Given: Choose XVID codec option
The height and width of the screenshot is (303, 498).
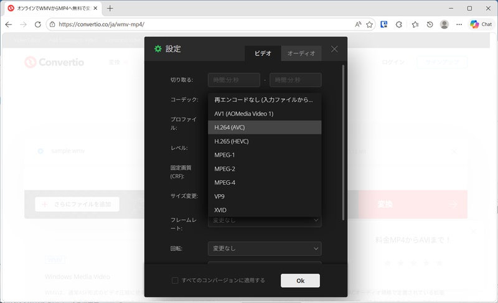Looking at the screenshot, I should click(x=265, y=210).
